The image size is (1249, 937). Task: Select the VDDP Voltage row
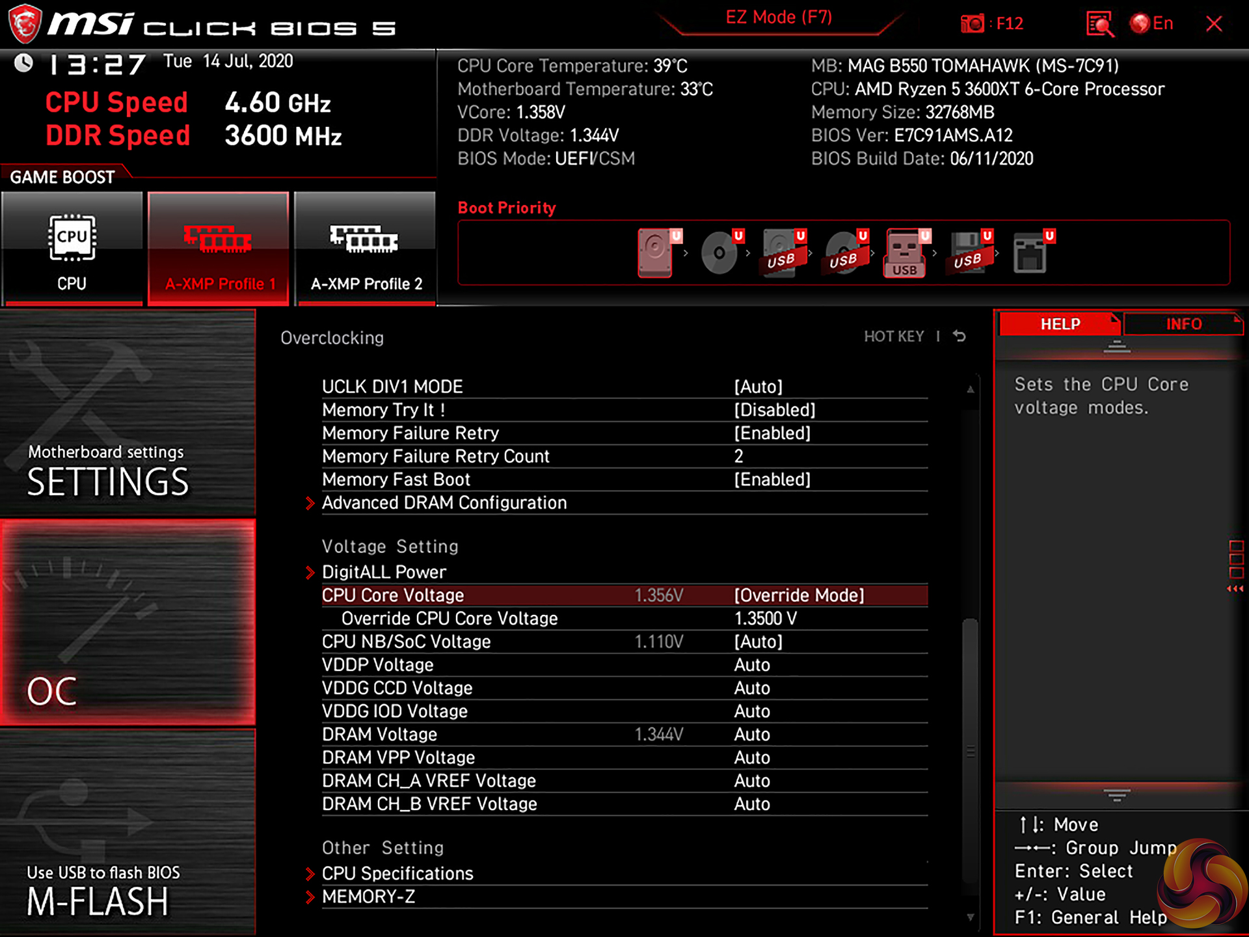pyautogui.click(x=624, y=665)
